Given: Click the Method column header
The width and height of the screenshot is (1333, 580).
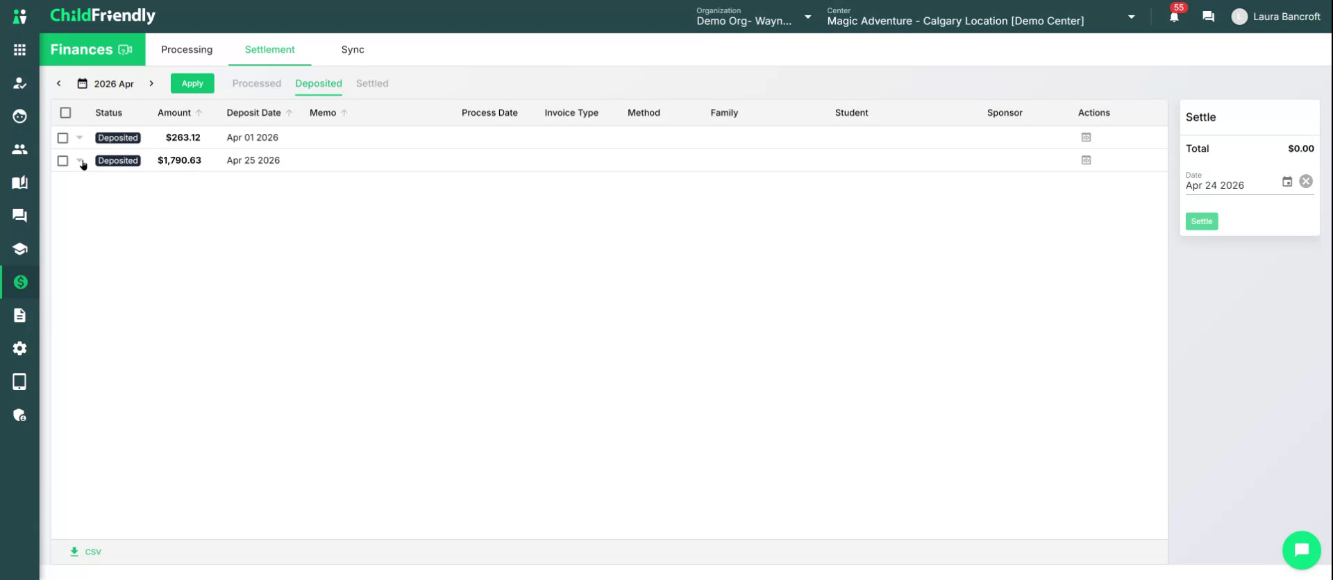Looking at the screenshot, I should click(x=644, y=112).
